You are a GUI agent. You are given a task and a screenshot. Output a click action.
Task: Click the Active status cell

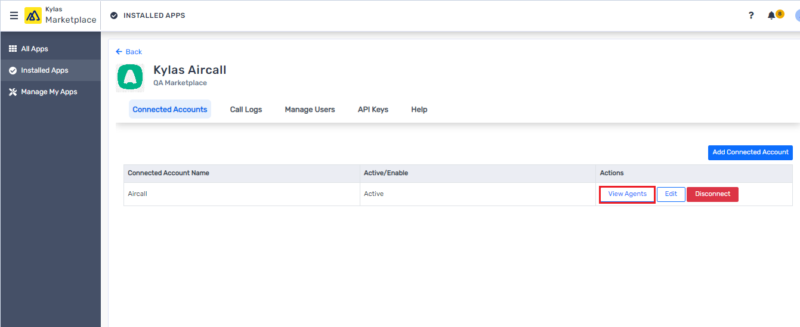(478, 194)
